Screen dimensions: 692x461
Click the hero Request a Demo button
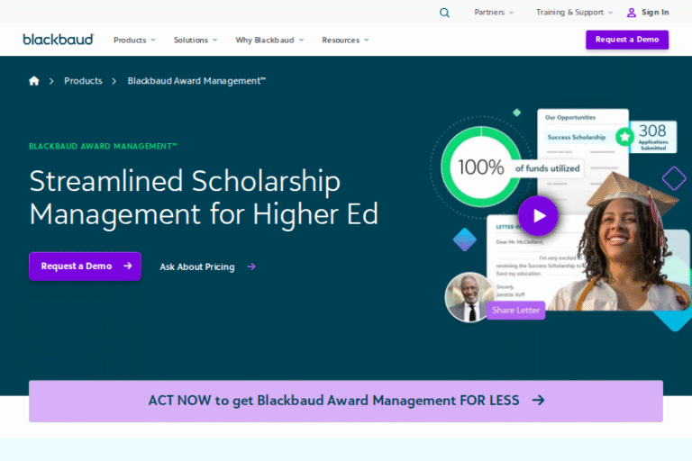tap(85, 267)
